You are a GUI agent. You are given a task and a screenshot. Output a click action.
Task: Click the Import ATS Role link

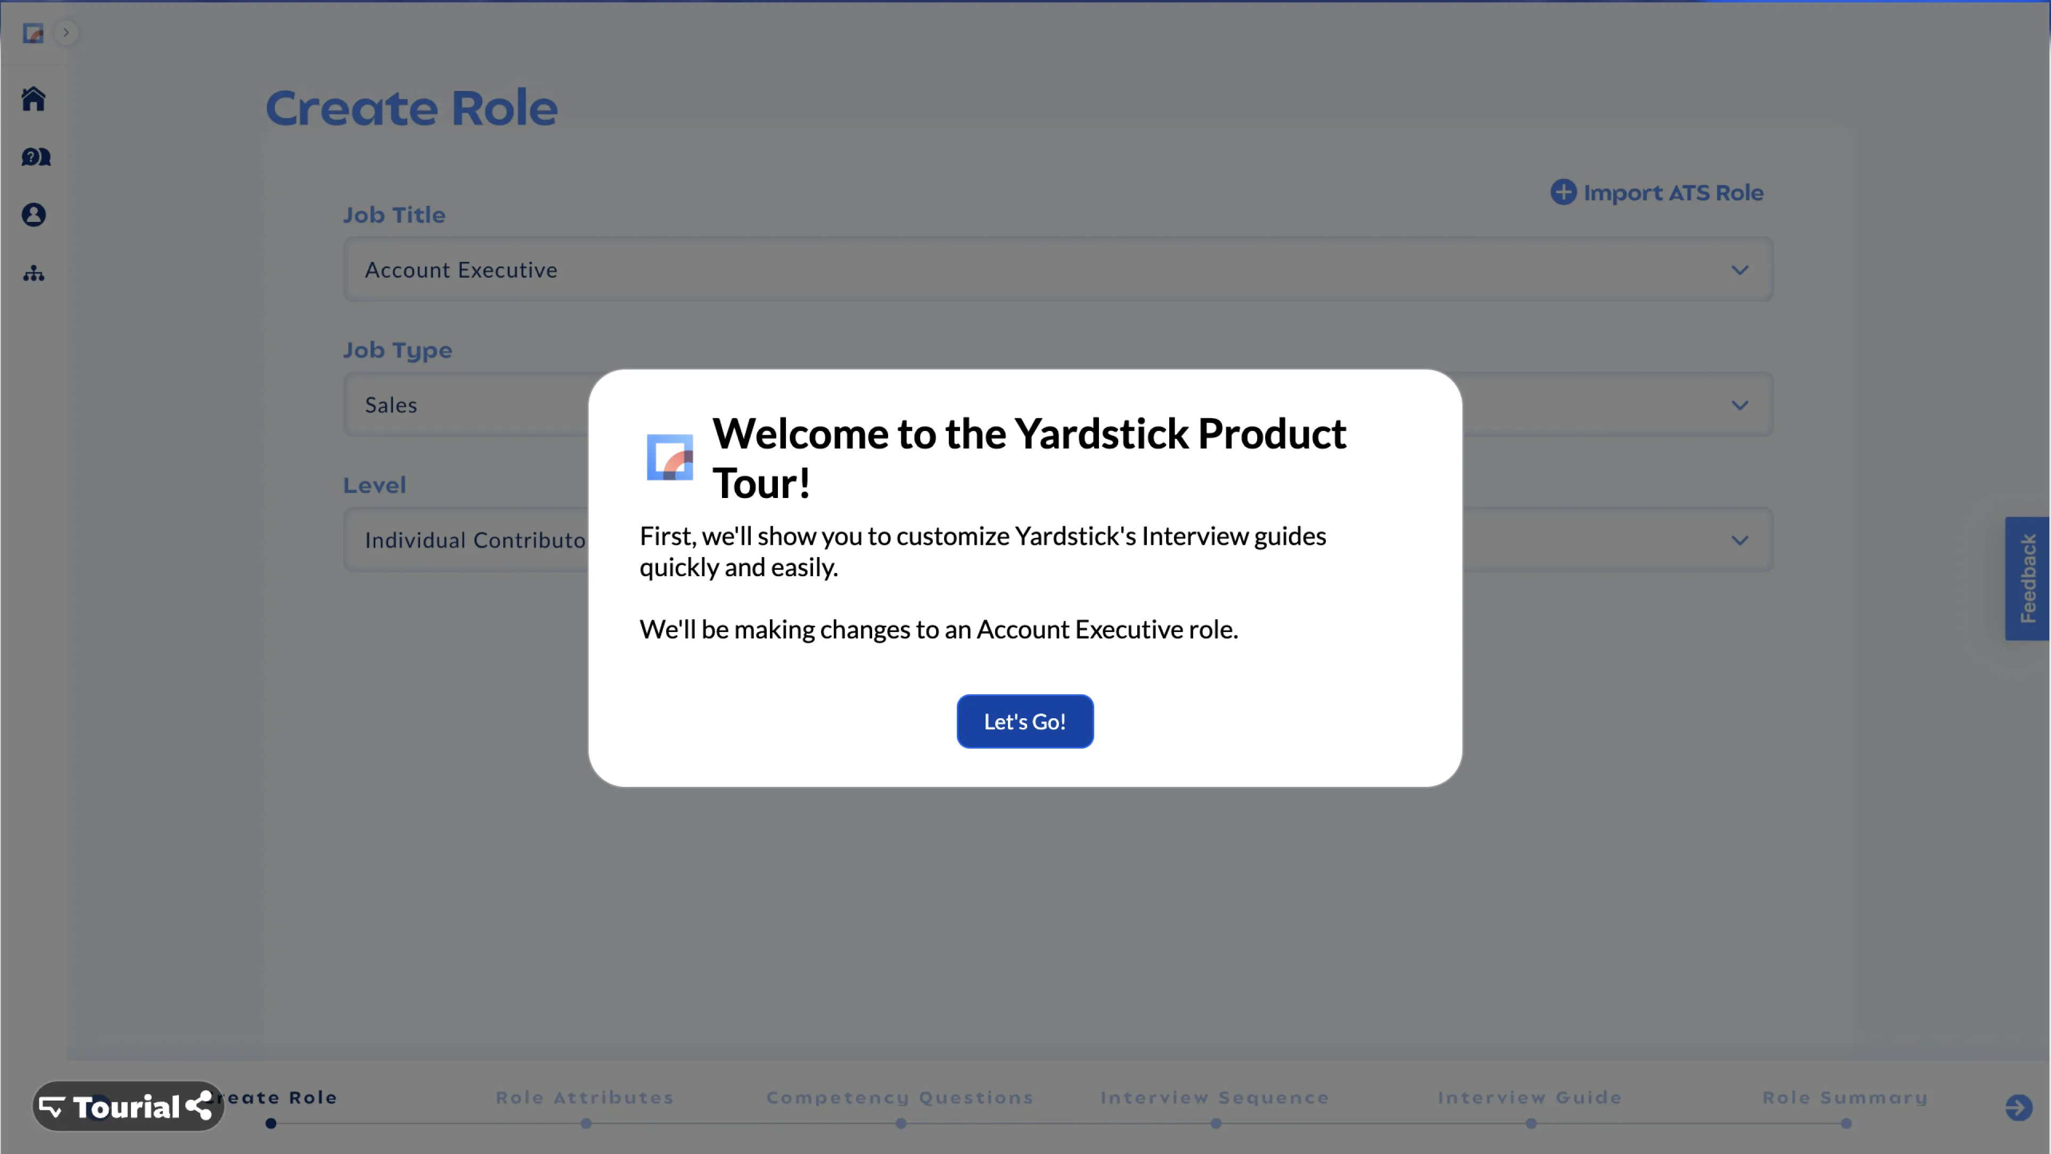(x=1673, y=193)
